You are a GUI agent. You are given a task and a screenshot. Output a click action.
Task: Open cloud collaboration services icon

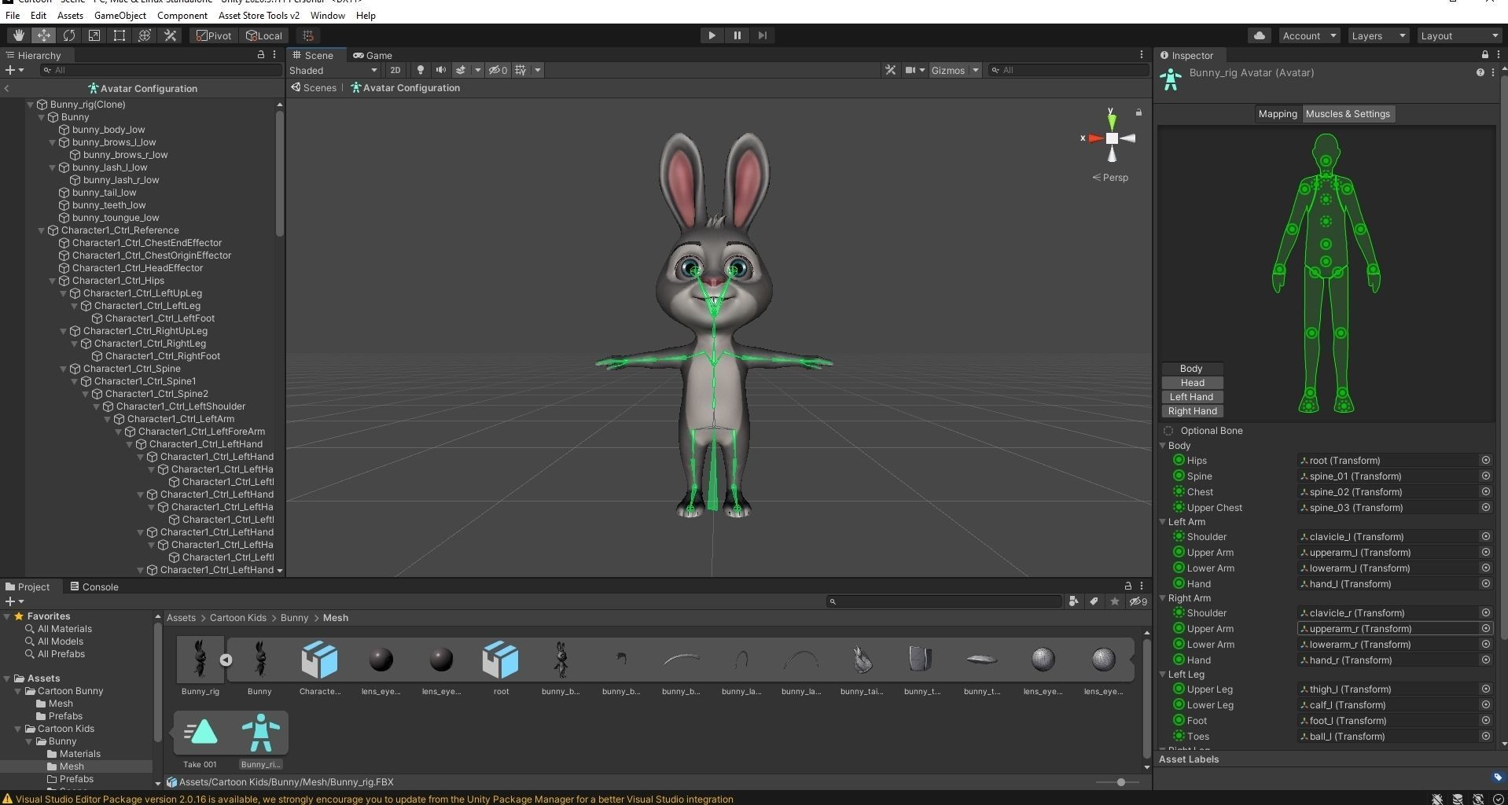point(1260,35)
